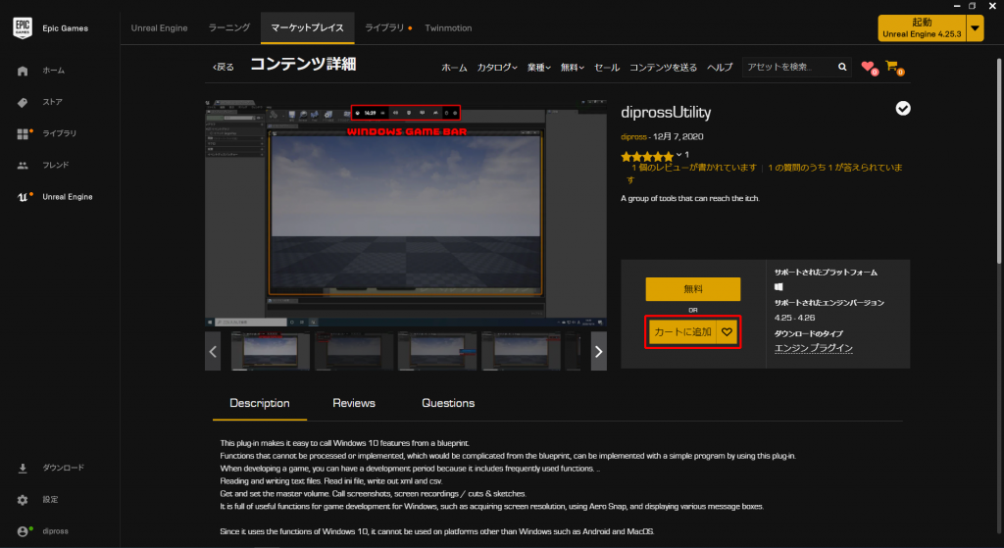Click the 無料 (Free) button
The height and width of the screenshot is (548, 1004).
coord(693,289)
